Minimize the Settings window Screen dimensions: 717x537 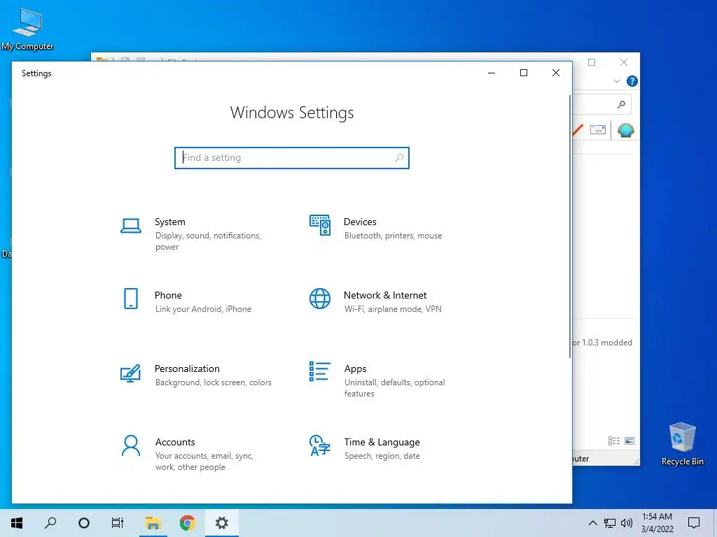[x=492, y=73]
